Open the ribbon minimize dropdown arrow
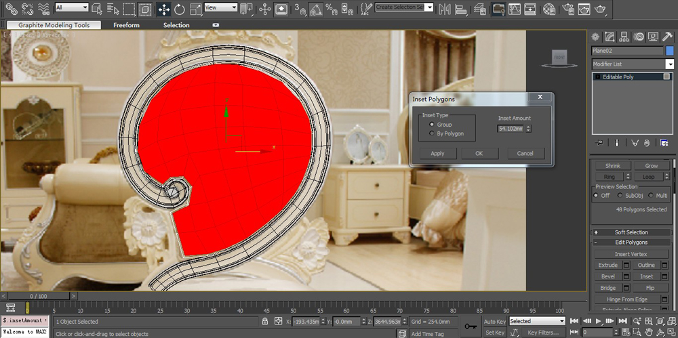The width and height of the screenshot is (678, 338). [216, 25]
